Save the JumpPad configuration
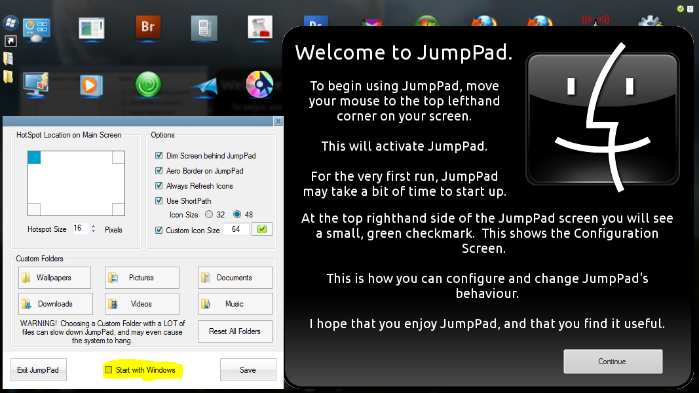The image size is (699, 393). coord(248,370)
